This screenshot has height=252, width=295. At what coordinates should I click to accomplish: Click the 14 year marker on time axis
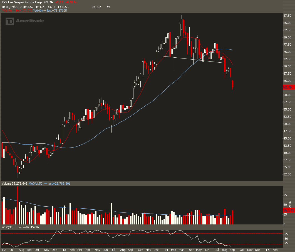click(x=166, y=250)
